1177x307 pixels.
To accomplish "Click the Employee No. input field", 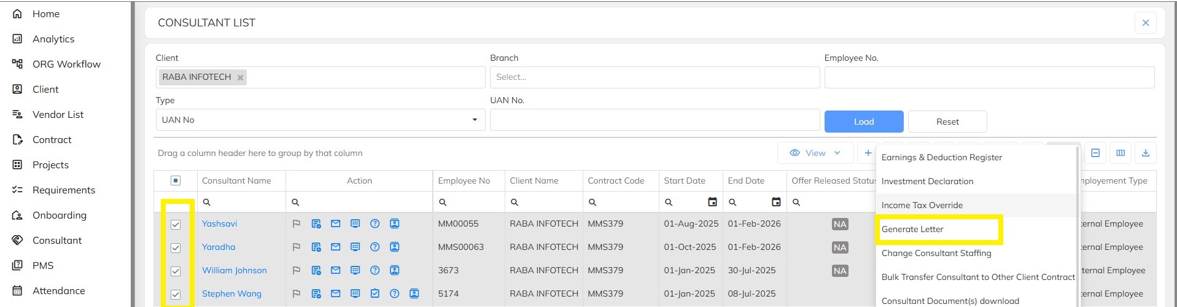I will coord(989,77).
